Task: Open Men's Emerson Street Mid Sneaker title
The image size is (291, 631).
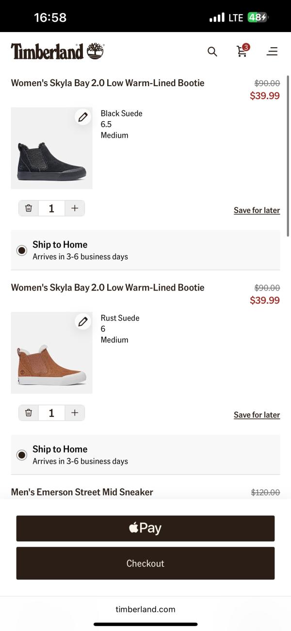Action: 82,492
